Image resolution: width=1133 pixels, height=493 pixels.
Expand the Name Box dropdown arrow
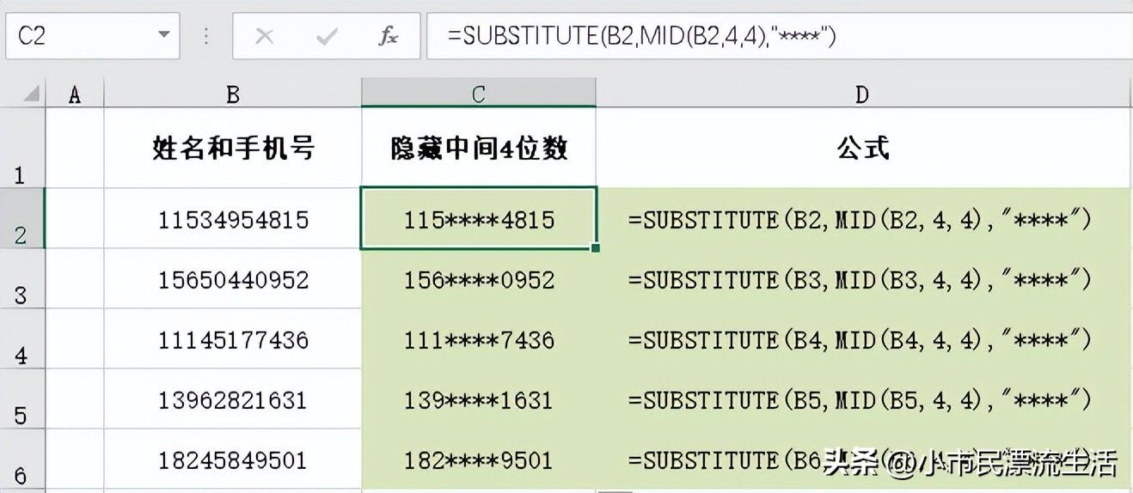162,36
